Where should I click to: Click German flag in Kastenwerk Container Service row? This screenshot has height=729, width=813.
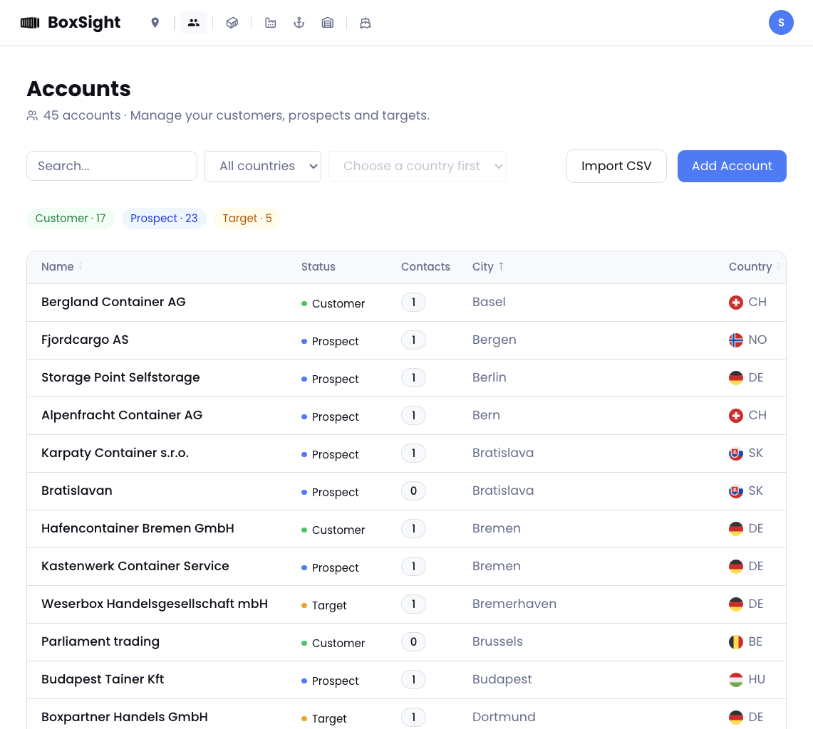736,566
